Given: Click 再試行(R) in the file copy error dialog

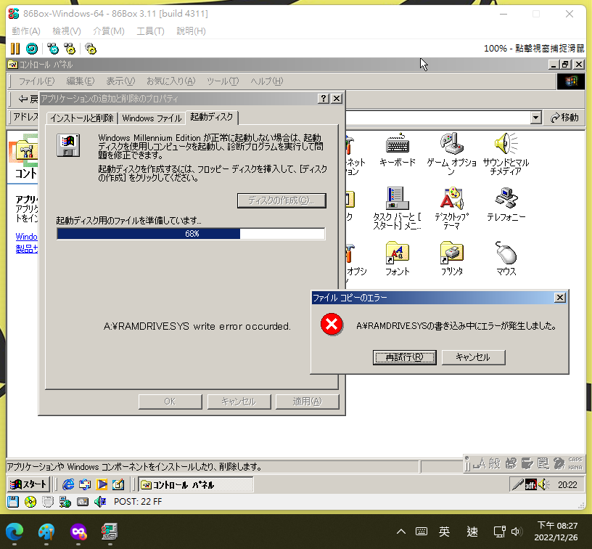Looking at the screenshot, I should [x=403, y=357].
